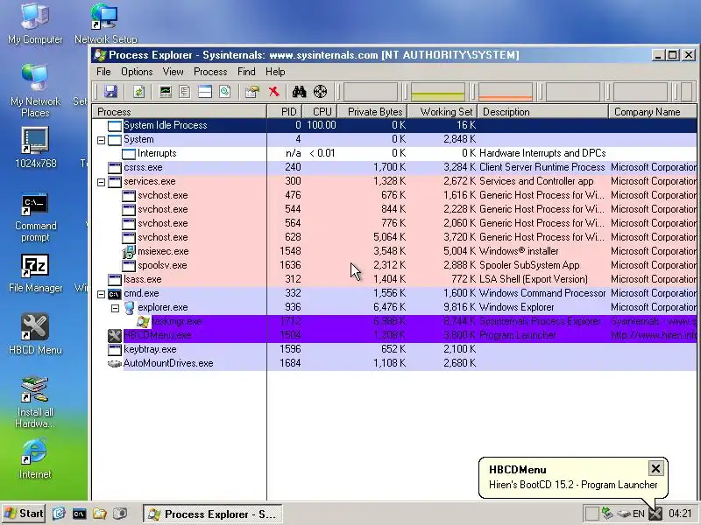Click the Refresh Now toolbar icon
This screenshot has height=525, width=701.
coord(139,92)
